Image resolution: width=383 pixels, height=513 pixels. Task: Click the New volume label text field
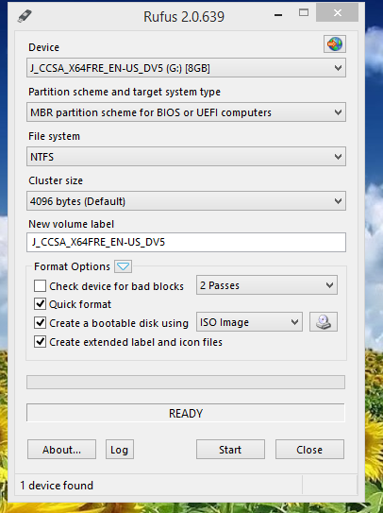tap(186, 243)
